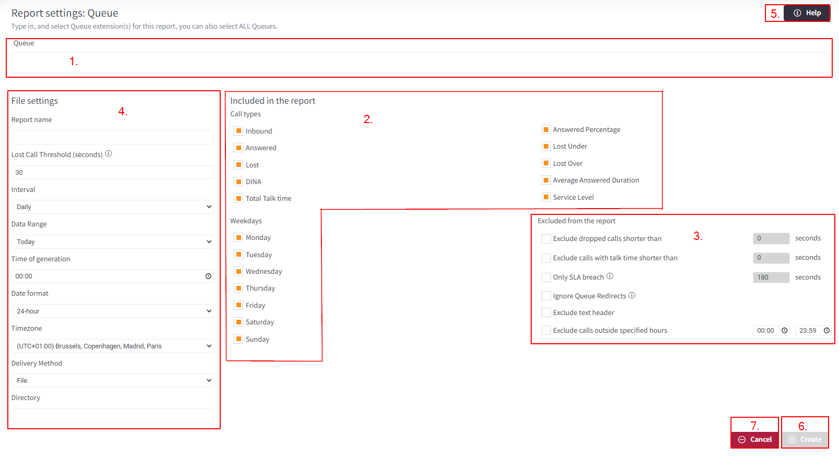Open clock picker for 00:00 excluded hours
This screenshot has width=839, height=459.
[x=784, y=331]
